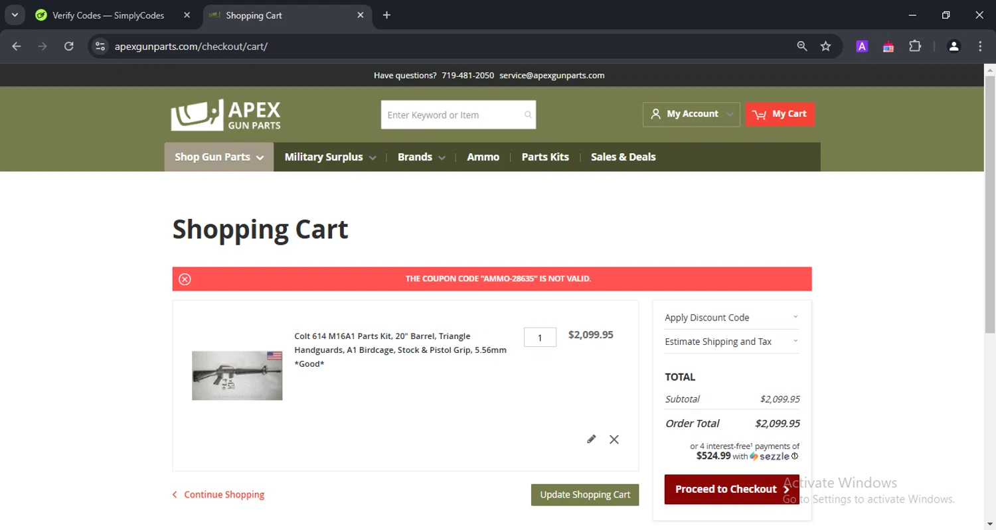Open the Extensions puzzle icon
Screen dimensions: 996x530
[x=915, y=46]
